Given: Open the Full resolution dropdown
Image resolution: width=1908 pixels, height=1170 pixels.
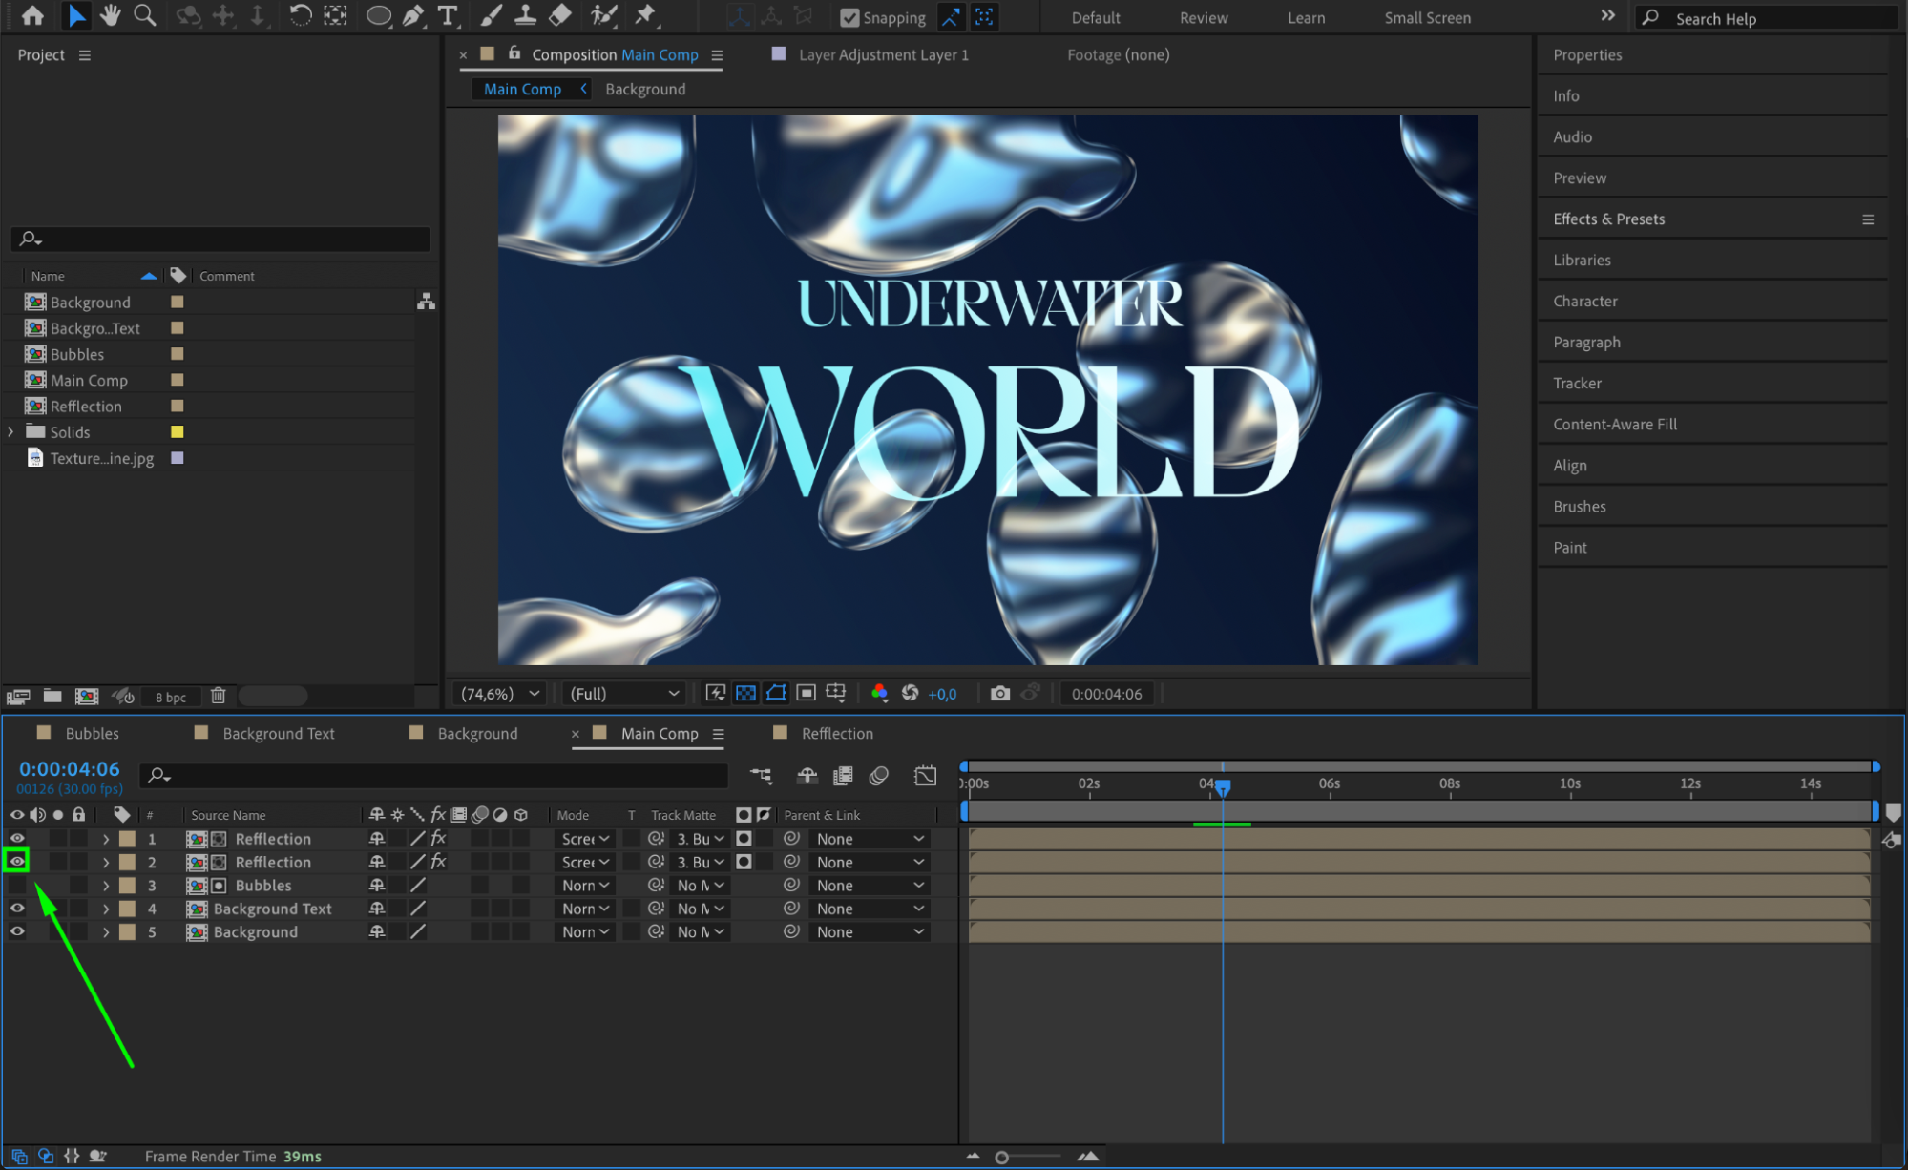Looking at the screenshot, I should tap(624, 694).
